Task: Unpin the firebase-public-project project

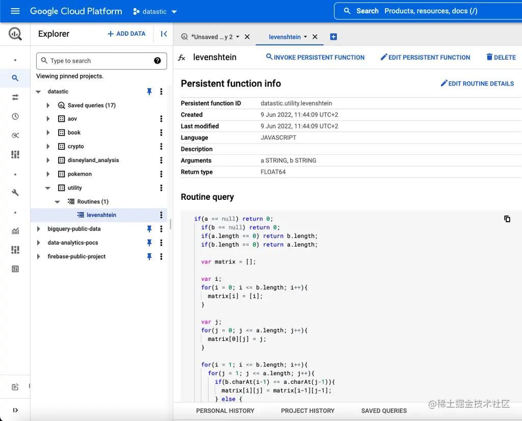Action: pyautogui.click(x=149, y=256)
